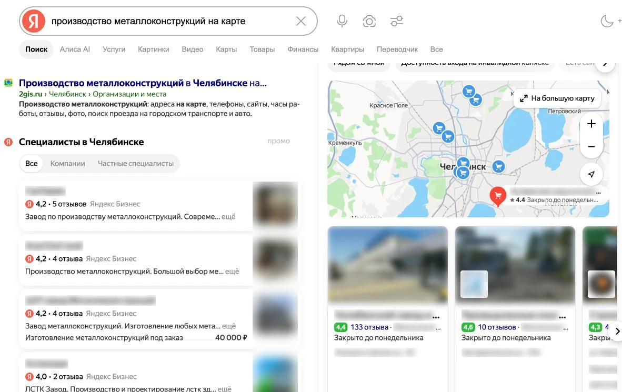This screenshot has height=392, width=622.
Task: Open the Квартиры tab
Action: tap(347, 49)
